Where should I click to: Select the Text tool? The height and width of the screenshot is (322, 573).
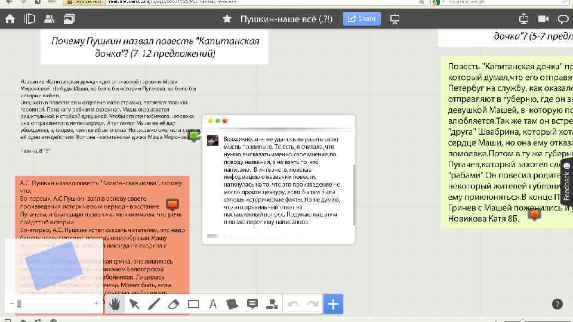pos(212,304)
